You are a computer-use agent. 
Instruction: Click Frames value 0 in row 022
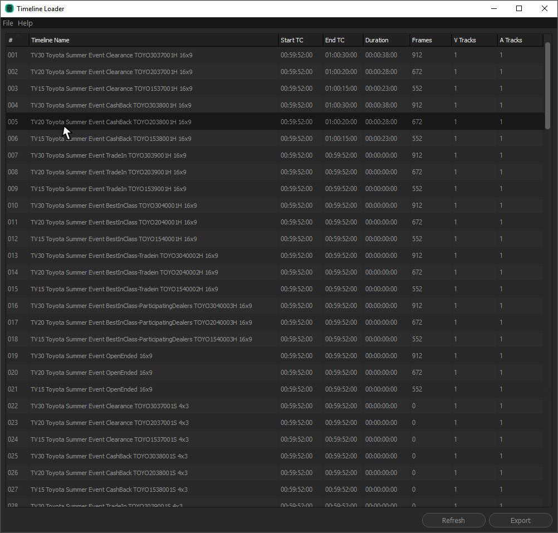pos(414,407)
